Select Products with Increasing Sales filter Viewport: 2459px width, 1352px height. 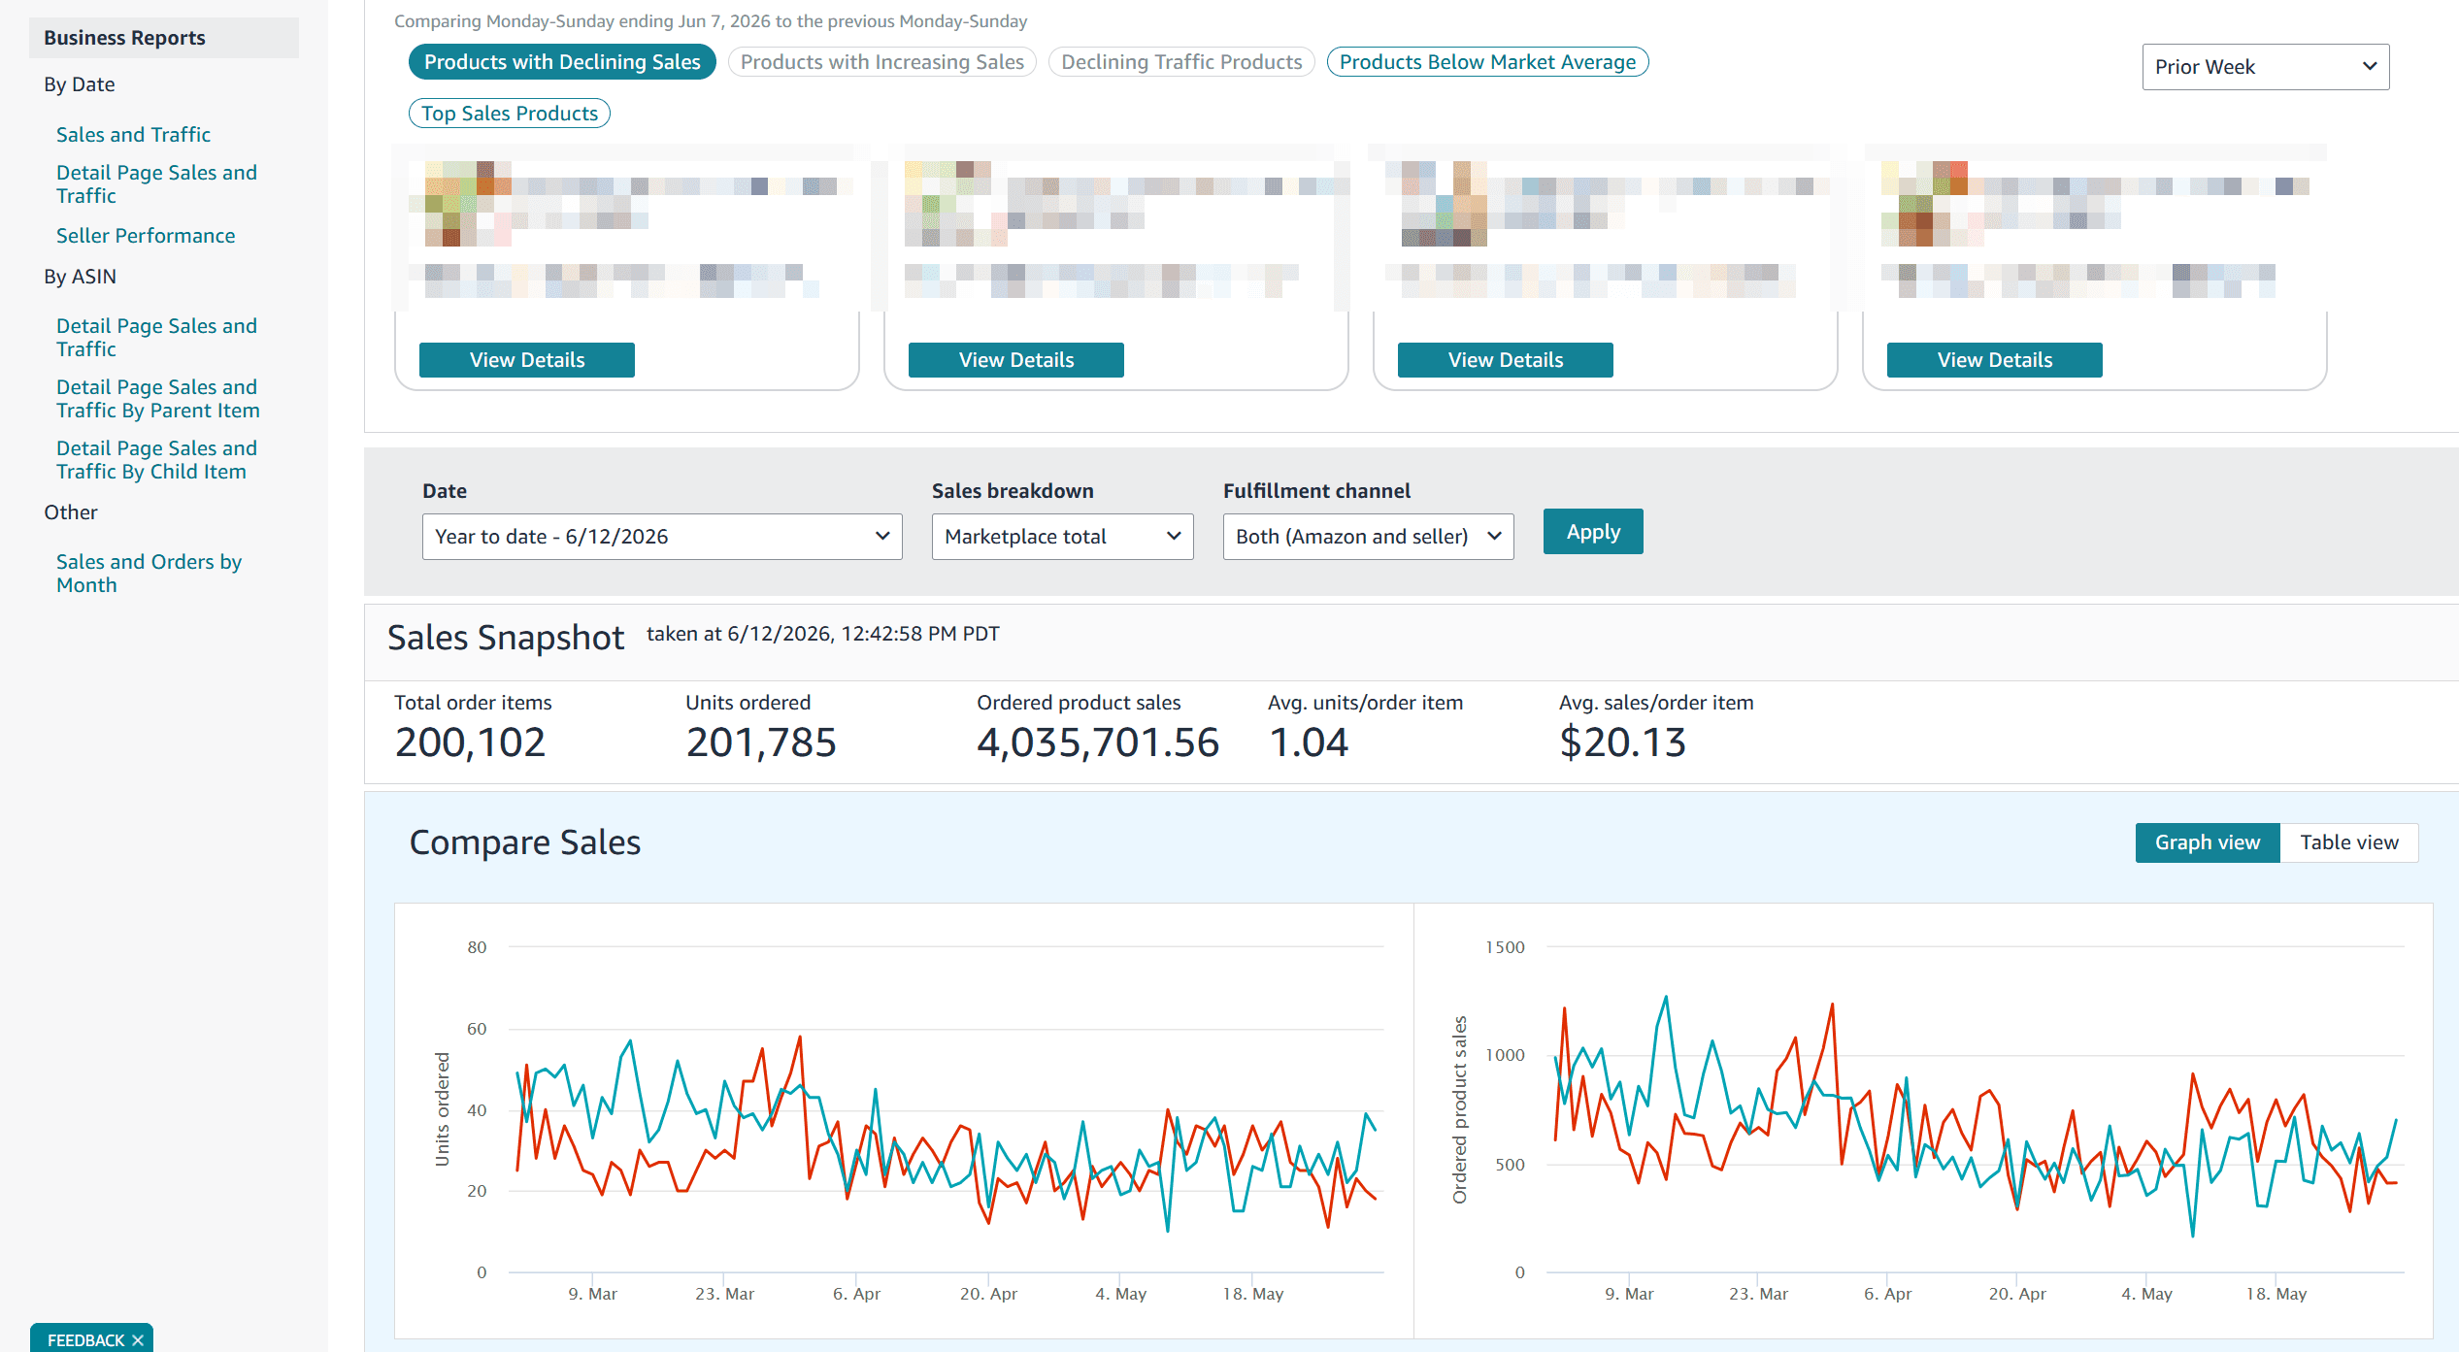click(x=881, y=62)
